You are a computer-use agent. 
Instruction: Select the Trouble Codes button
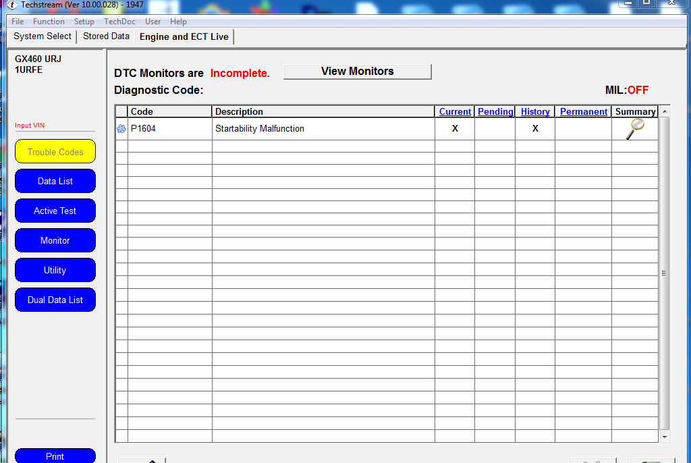(x=55, y=152)
